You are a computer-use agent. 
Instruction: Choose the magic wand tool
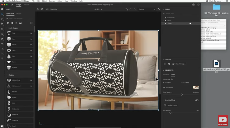point(2,19)
